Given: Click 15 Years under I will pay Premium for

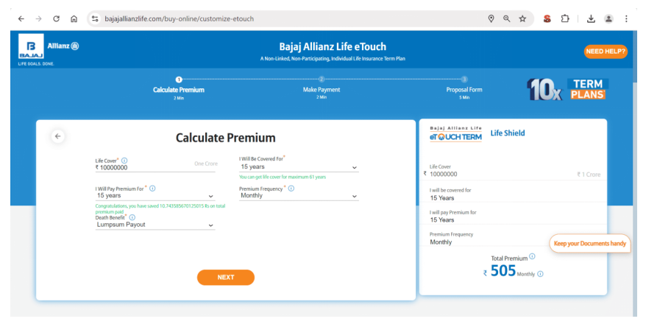Looking at the screenshot, I should (x=442, y=219).
